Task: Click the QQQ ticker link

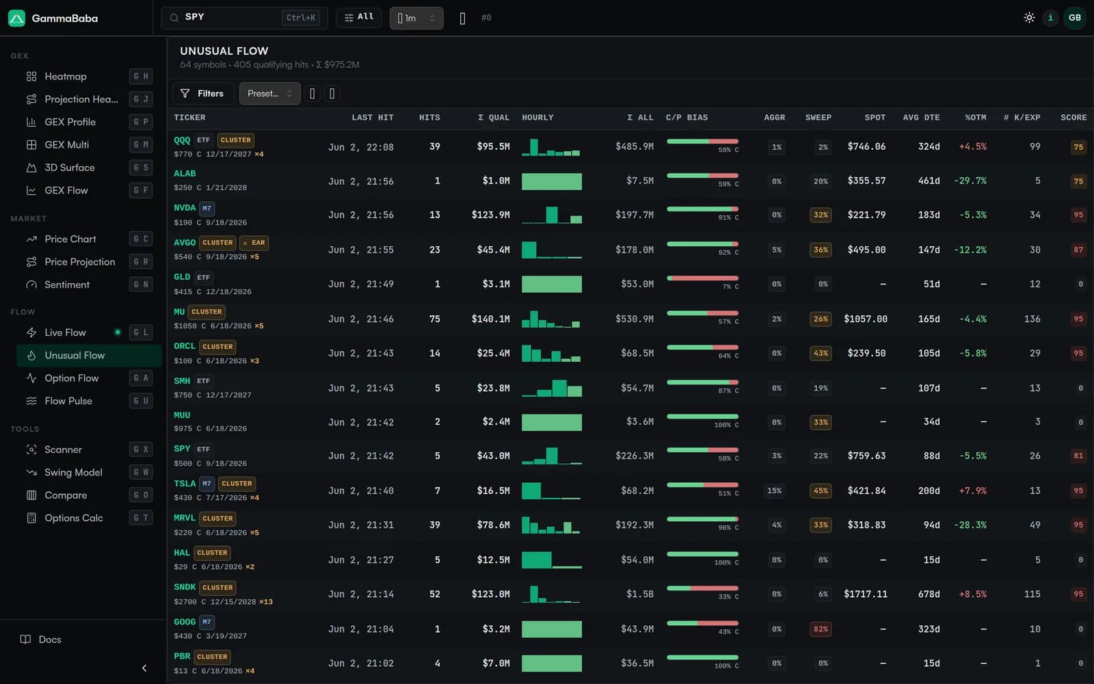Action: click(182, 140)
